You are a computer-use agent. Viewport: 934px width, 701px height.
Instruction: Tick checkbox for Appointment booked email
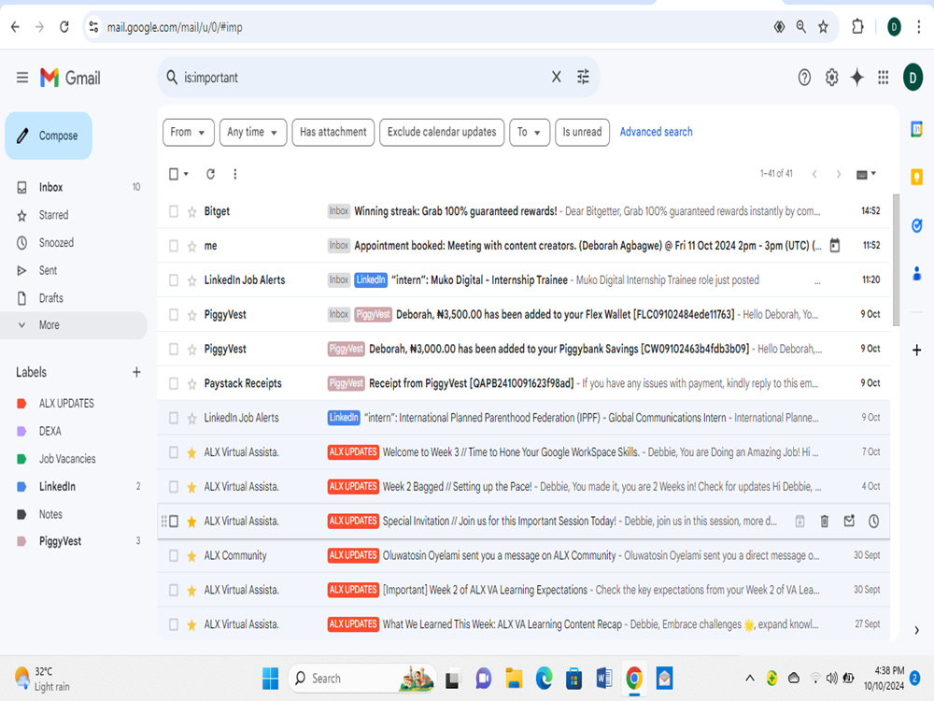174,246
